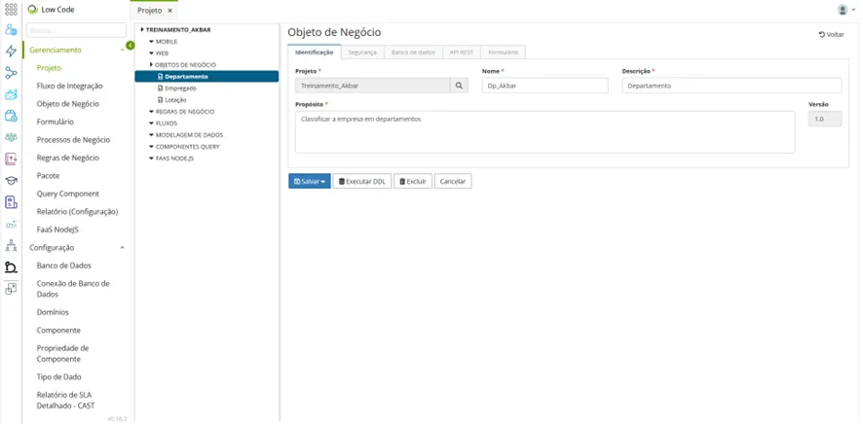Click the sidebar search input field

(x=77, y=30)
